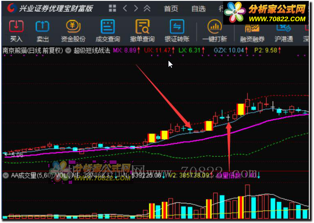Viewport: 314px width, 223px height.
Task: Switch to 自选 watchlist tab
Action: [x=198, y=9]
